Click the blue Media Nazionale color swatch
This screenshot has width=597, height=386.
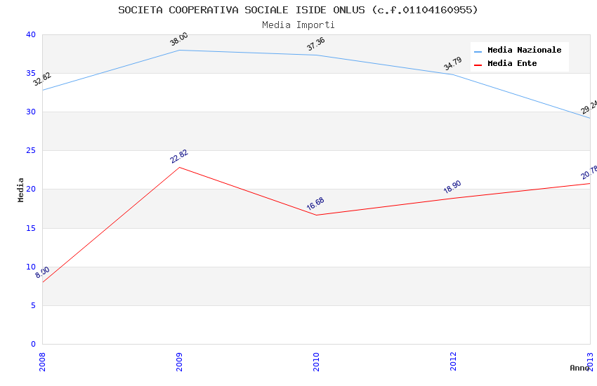coord(478,51)
